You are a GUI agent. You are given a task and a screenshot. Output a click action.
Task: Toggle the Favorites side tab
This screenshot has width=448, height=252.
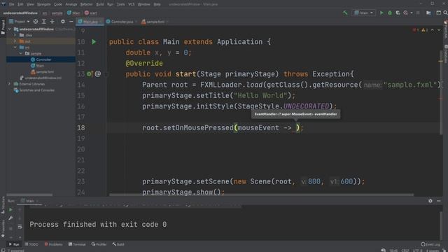(x=3, y=229)
